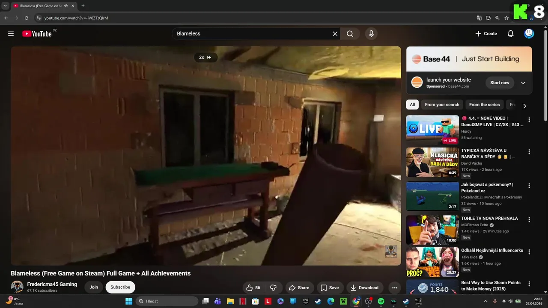Viewport: 548px width, 308px height.
Task: Open the MGFitman Extra channel name
Action: click(x=475, y=225)
